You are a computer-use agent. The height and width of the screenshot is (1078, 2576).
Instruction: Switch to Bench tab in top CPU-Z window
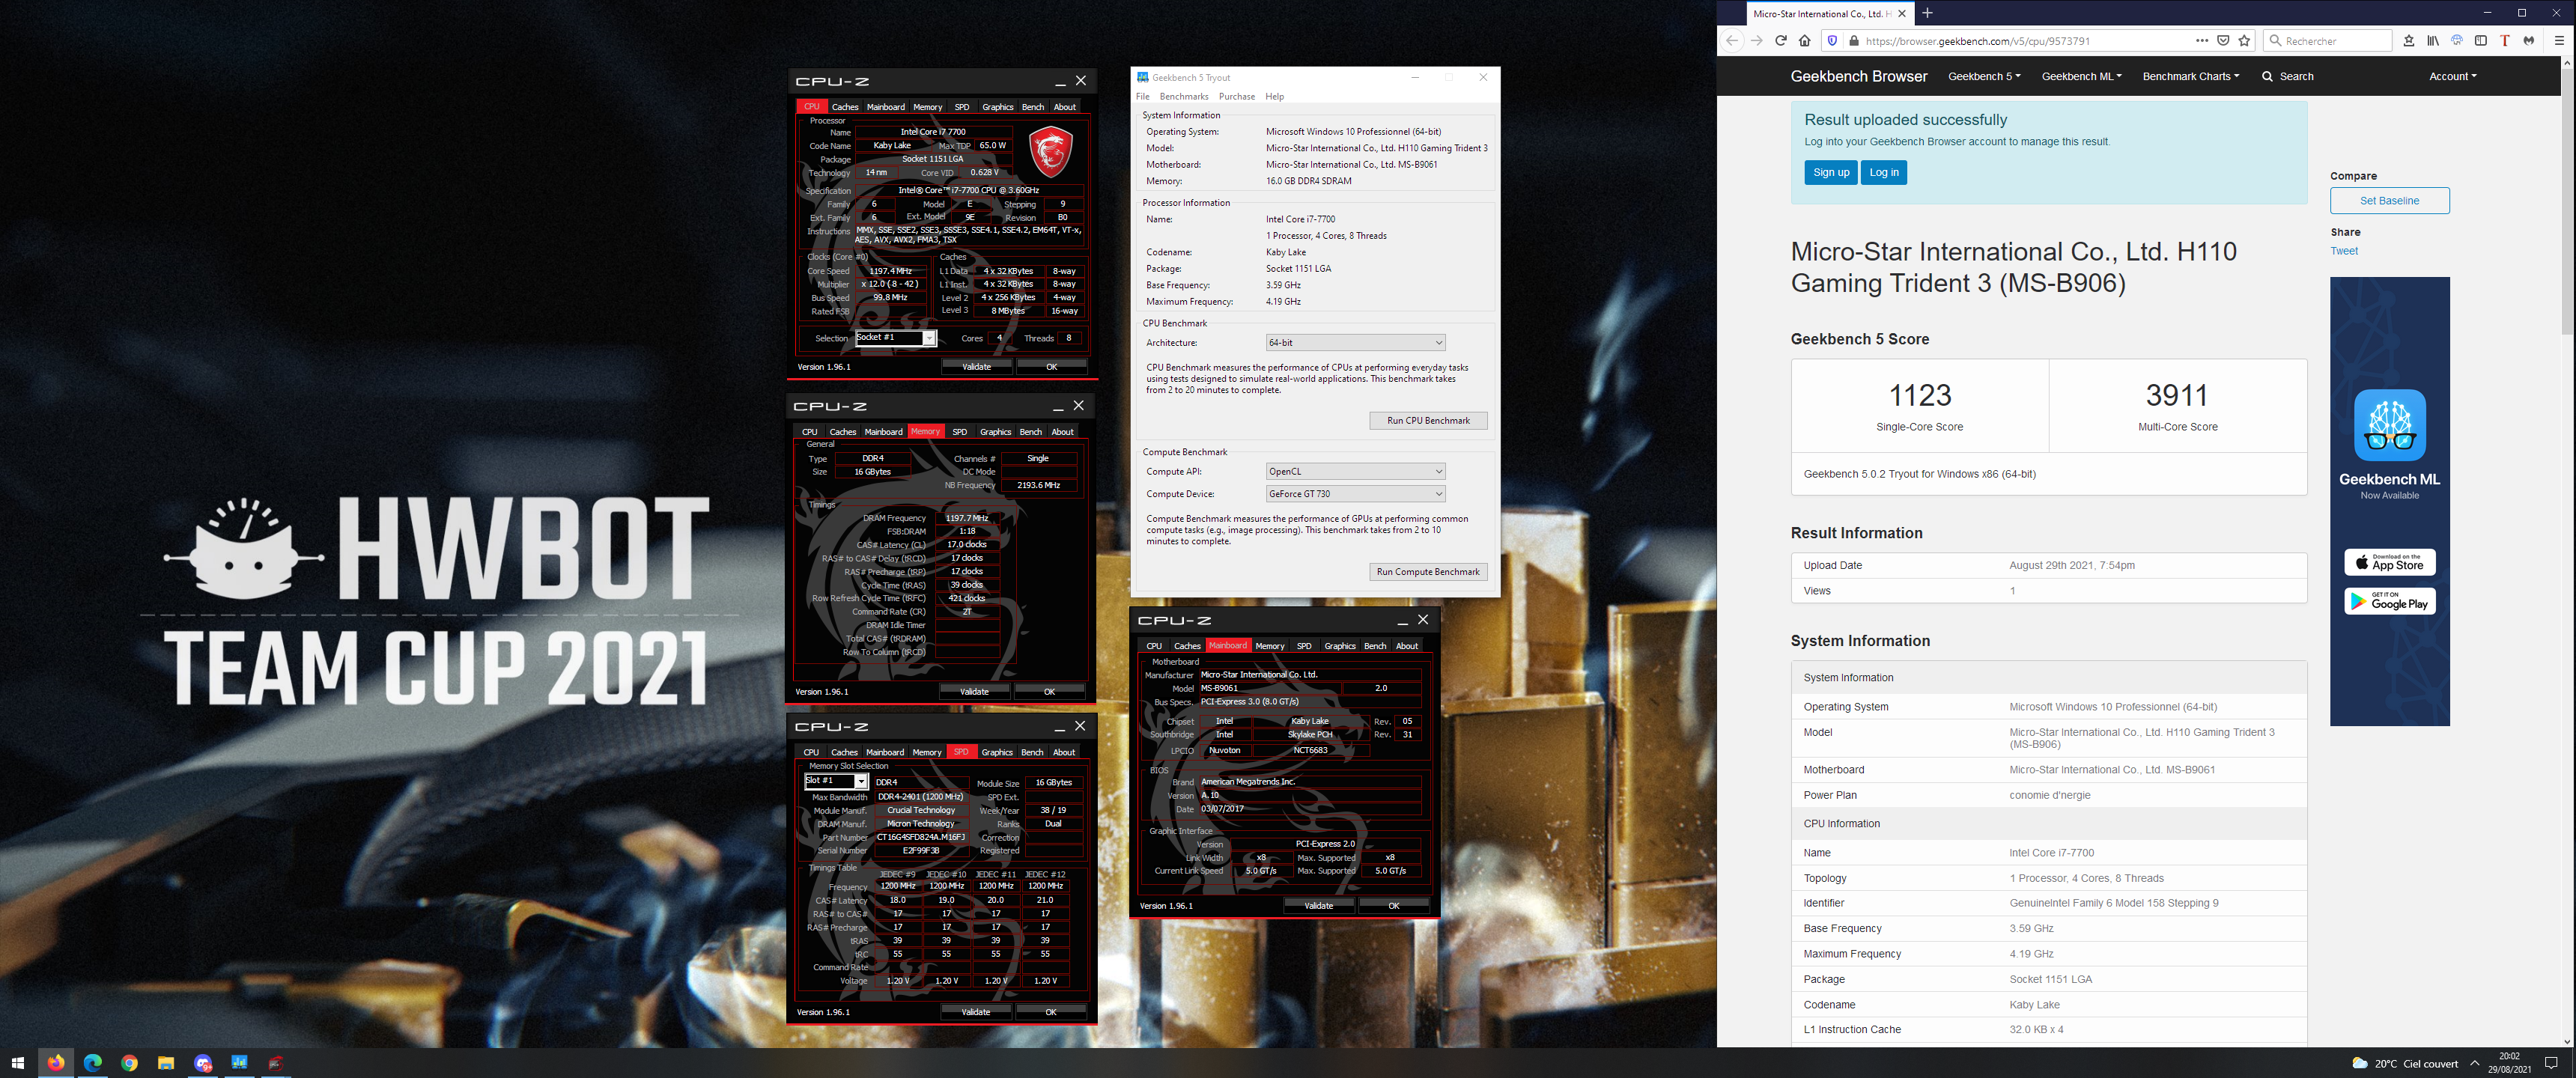coord(1033,107)
